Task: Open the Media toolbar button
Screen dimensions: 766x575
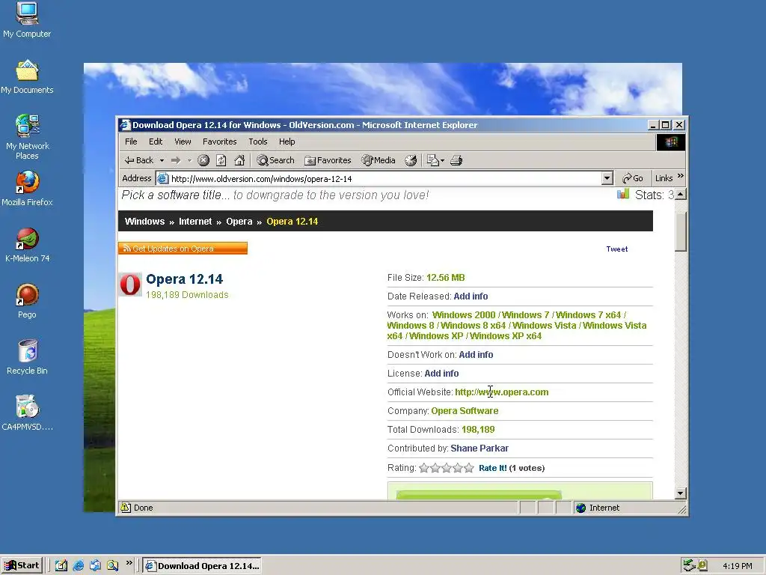Action: [379, 160]
